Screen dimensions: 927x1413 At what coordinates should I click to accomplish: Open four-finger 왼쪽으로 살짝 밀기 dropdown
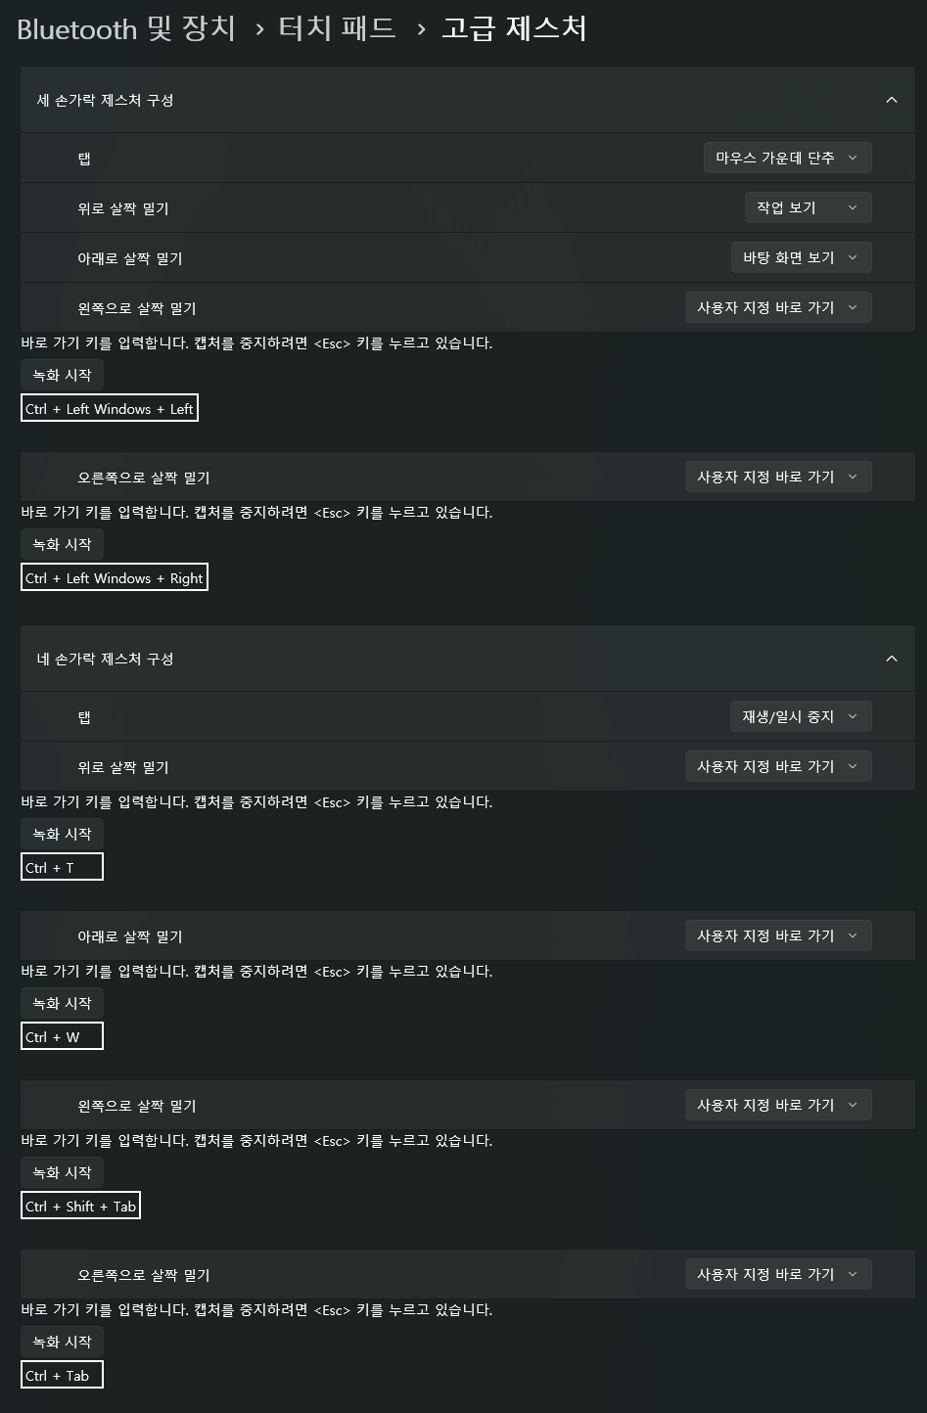[777, 1105]
